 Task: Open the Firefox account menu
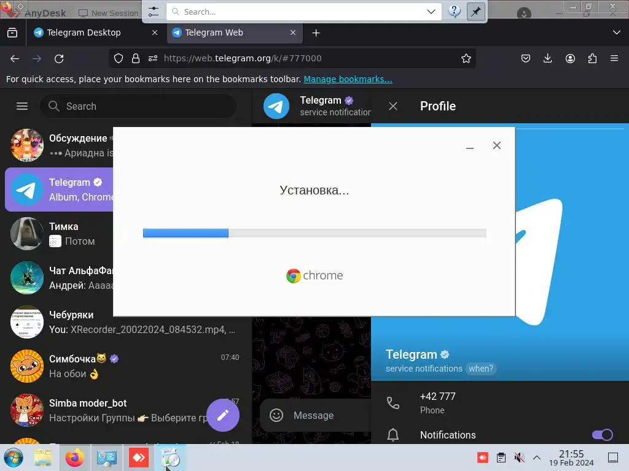point(570,58)
